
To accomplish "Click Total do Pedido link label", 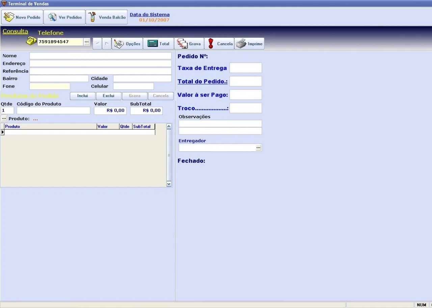I will tap(202, 81).
